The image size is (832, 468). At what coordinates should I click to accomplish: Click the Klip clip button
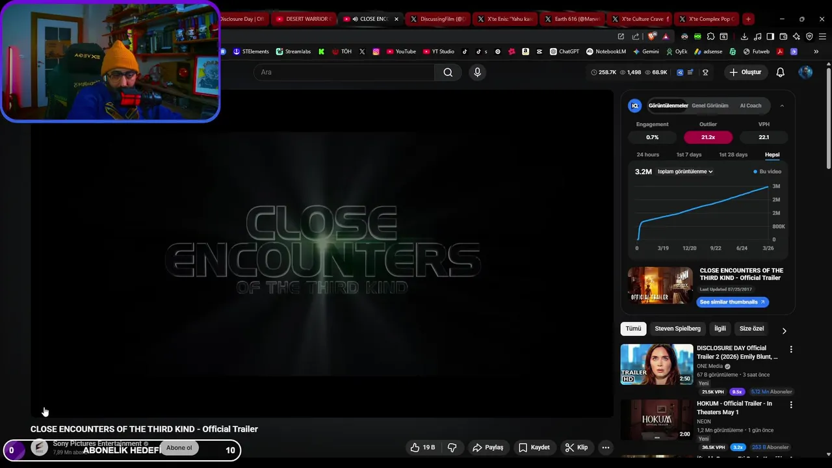(x=577, y=447)
